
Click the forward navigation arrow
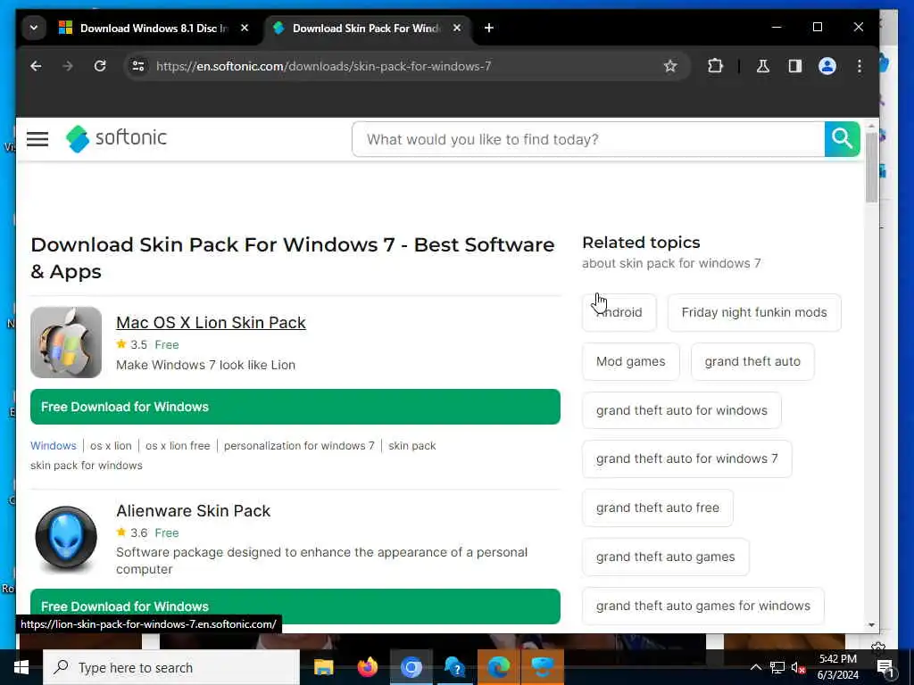68,66
